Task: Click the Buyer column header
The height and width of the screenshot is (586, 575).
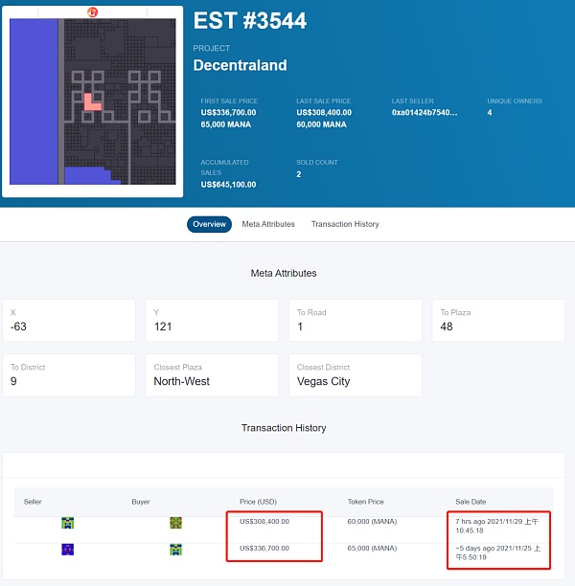Action: point(141,502)
